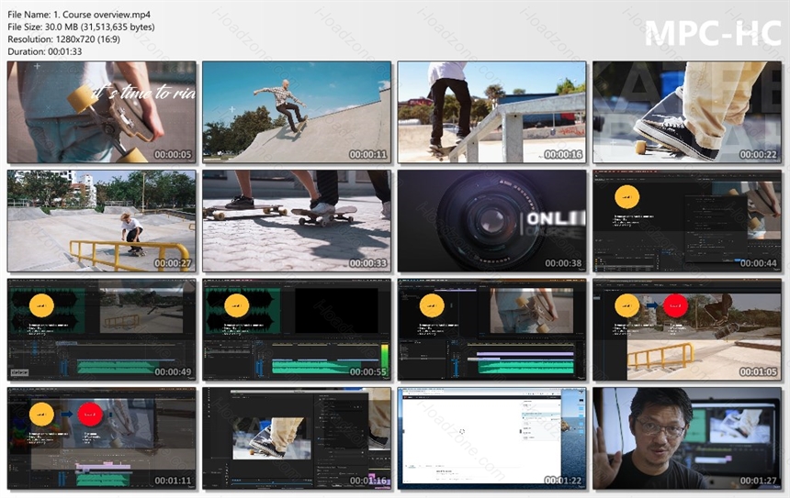790x498 pixels.
Task: Click the File Name text line
Action: click(x=79, y=15)
